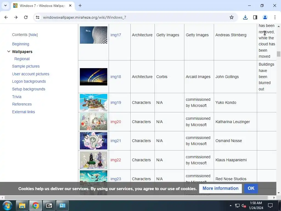Open the Windows Start menu

click(7, 206)
